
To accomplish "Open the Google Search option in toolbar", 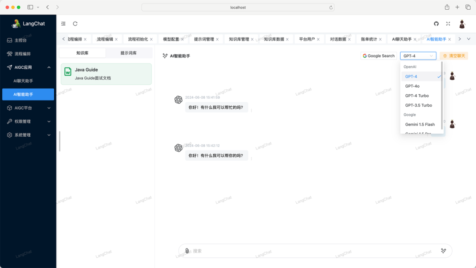I will (x=378, y=56).
